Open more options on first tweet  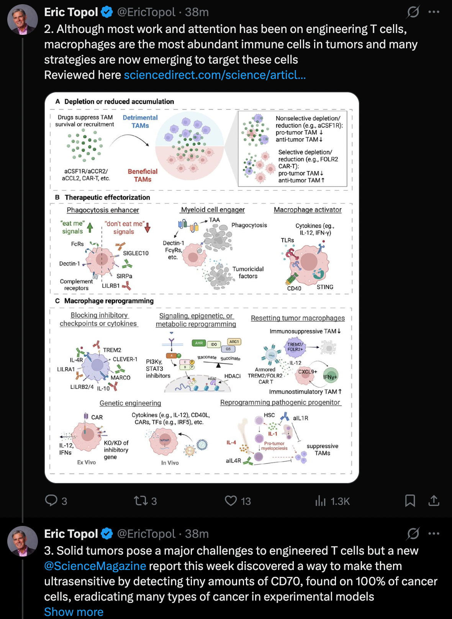(434, 12)
